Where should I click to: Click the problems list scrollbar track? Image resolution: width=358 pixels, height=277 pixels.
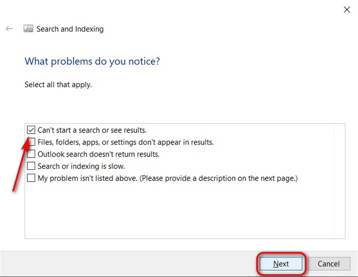[x=340, y=182]
